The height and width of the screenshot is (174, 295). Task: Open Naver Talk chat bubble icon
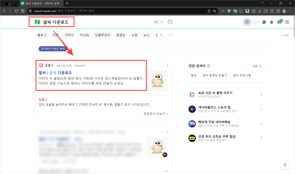[264, 22]
